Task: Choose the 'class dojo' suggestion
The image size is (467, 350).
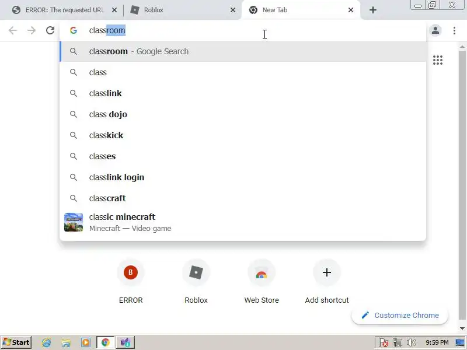Action: click(x=243, y=114)
